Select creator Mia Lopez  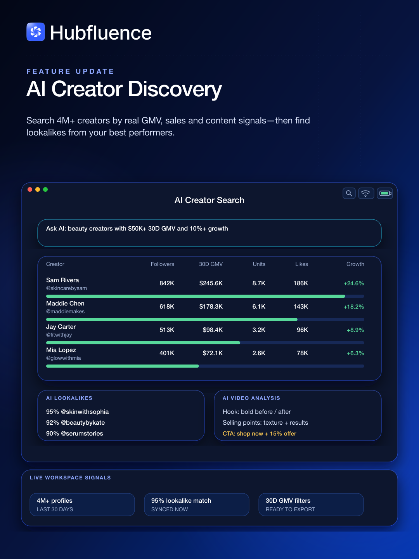(x=61, y=350)
